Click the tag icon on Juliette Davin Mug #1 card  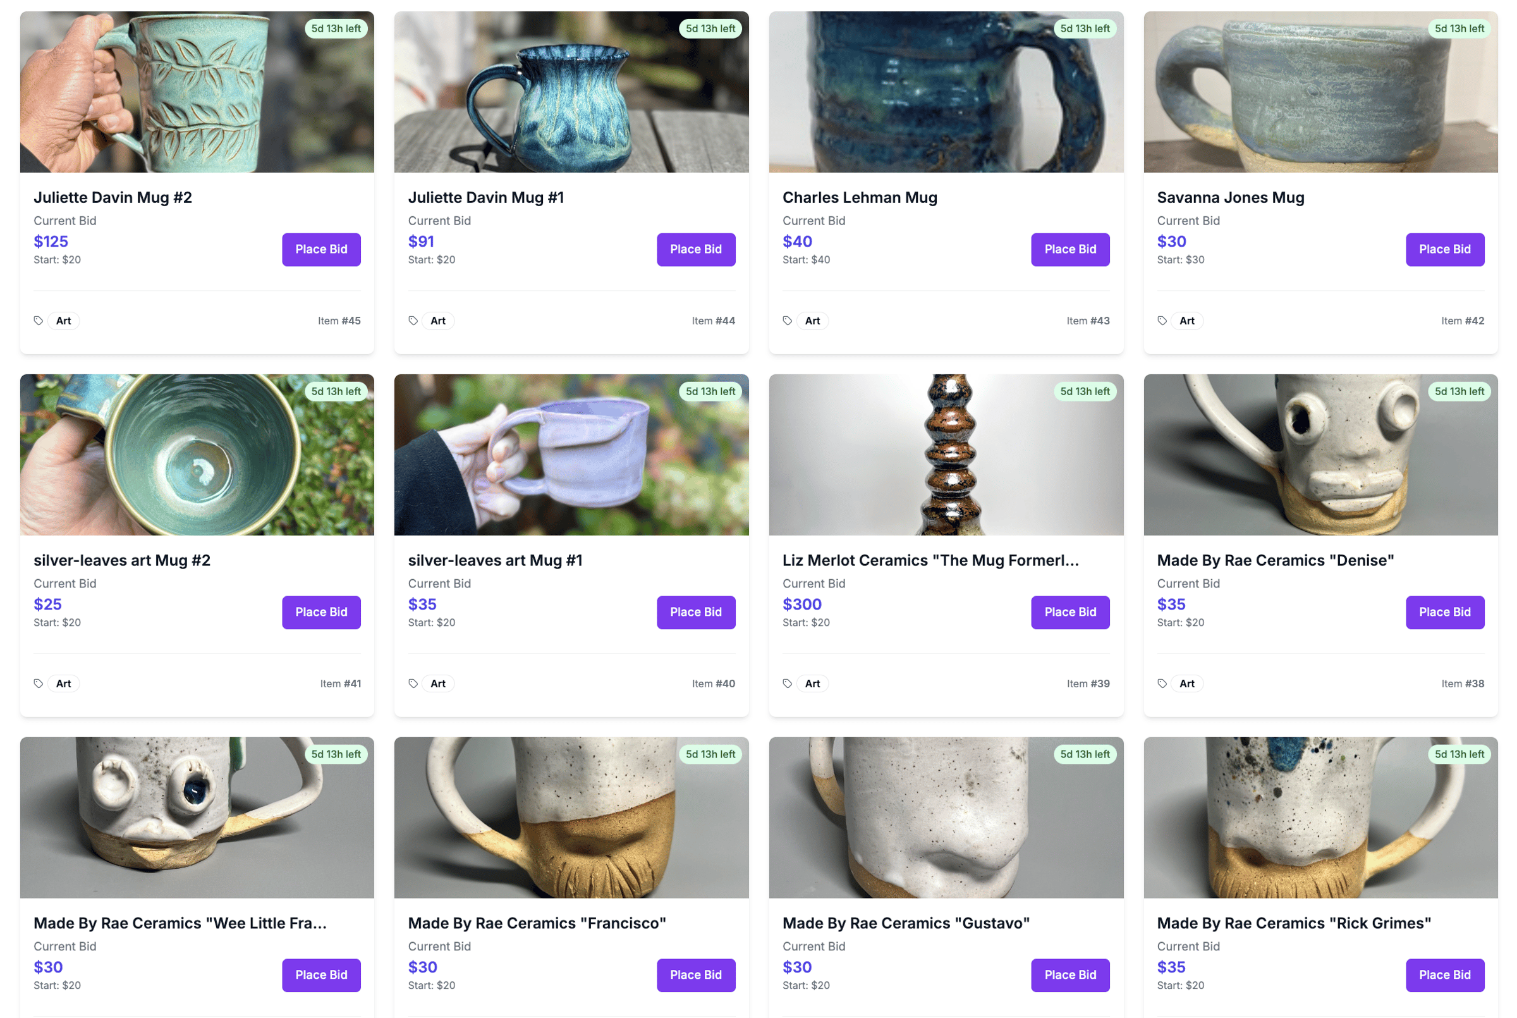(x=413, y=320)
